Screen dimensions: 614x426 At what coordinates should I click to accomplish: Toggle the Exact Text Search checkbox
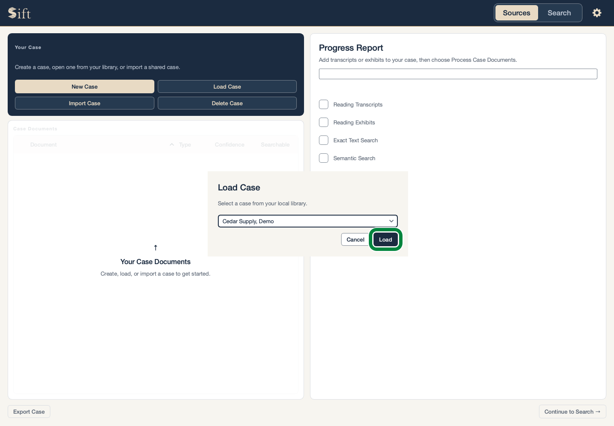(x=324, y=140)
